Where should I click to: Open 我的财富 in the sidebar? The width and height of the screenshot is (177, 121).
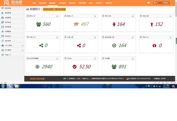(x=8, y=8)
